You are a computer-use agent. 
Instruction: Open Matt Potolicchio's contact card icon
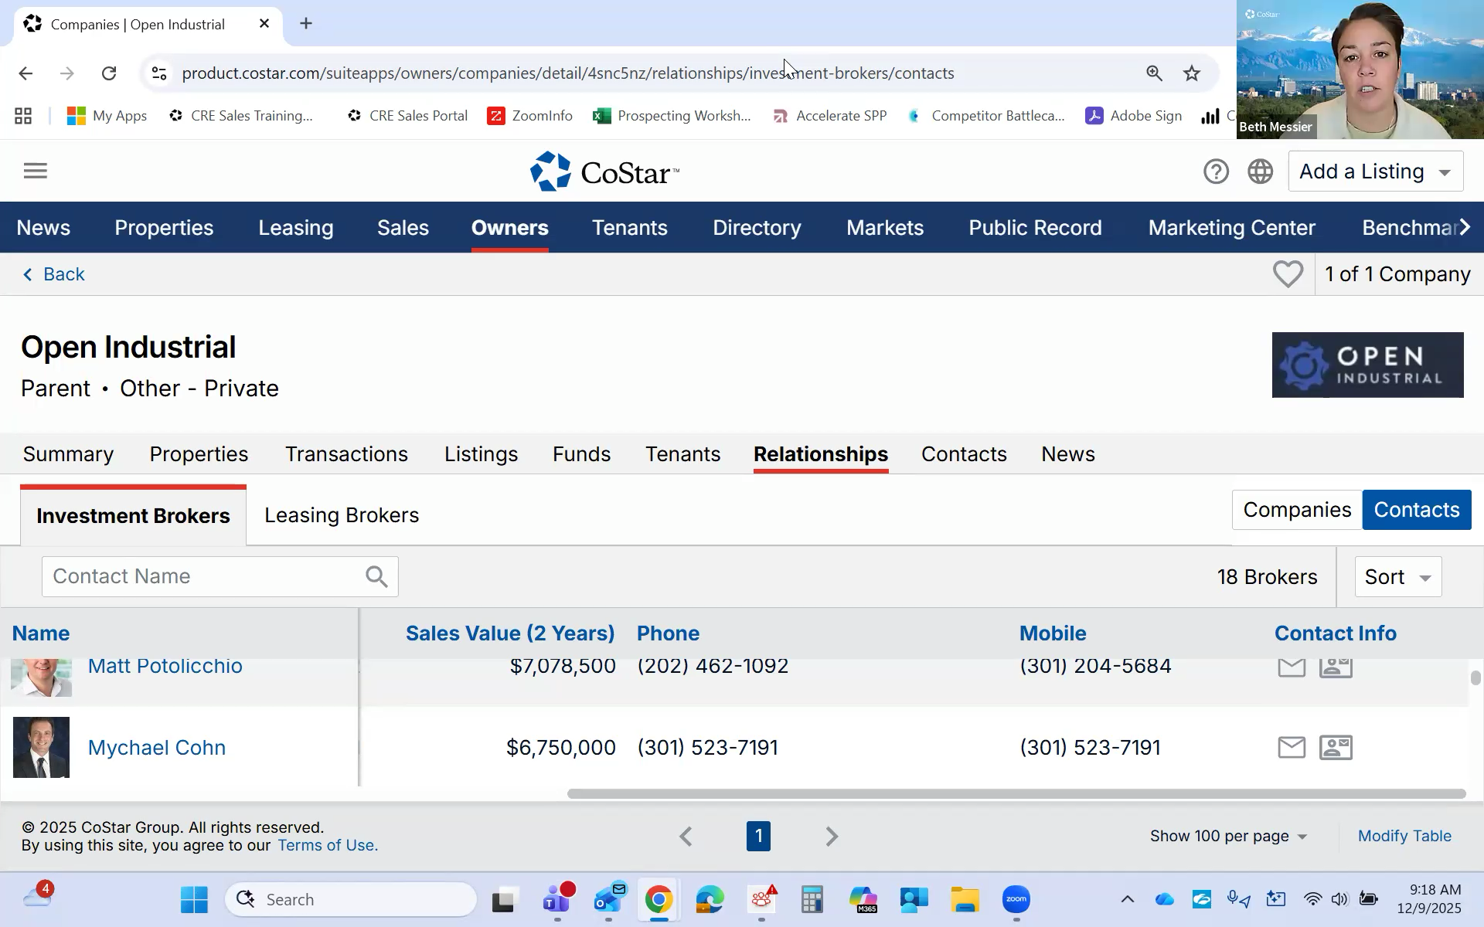point(1336,667)
